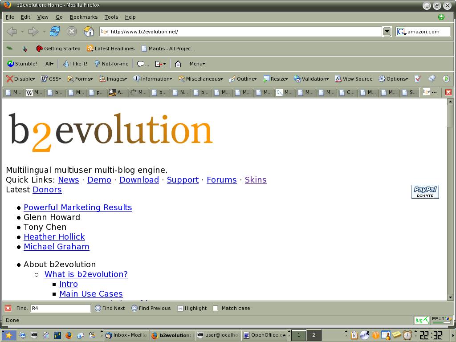456x342 pixels.
Task: Click the PayPal Donate button
Action: coord(425,191)
